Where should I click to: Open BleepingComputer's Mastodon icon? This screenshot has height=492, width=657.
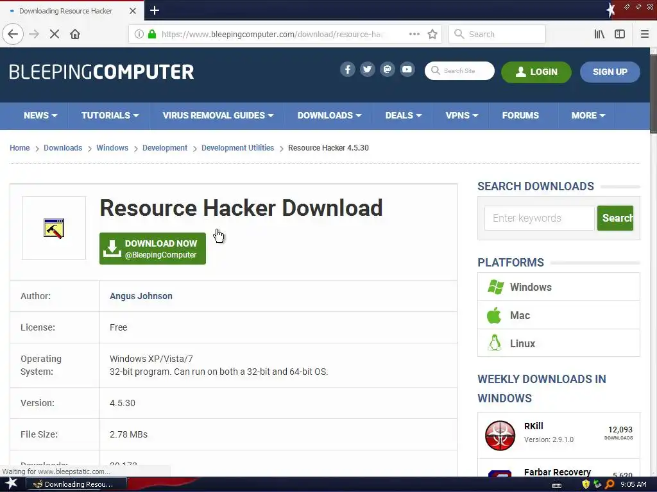pyautogui.click(x=388, y=69)
